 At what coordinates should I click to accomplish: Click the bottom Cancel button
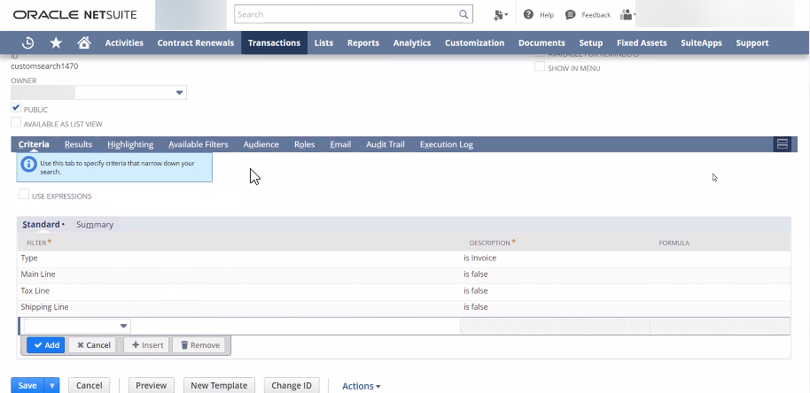(x=89, y=386)
